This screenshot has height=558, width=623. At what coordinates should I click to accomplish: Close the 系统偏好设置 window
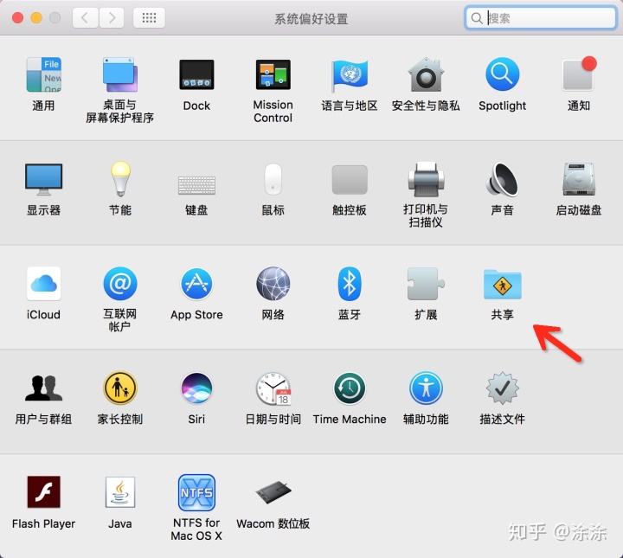(x=17, y=18)
